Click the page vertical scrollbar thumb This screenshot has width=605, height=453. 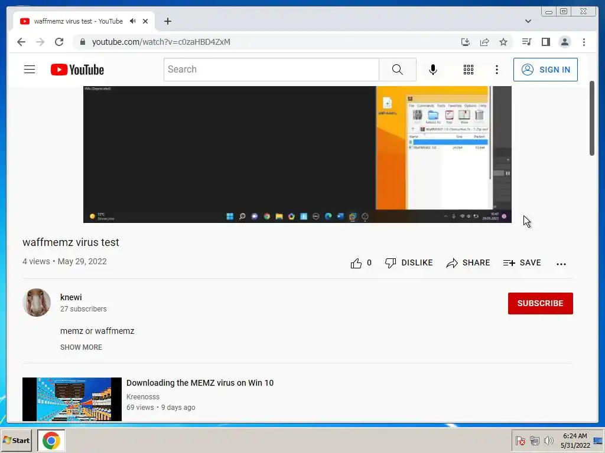pyautogui.click(x=592, y=118)
